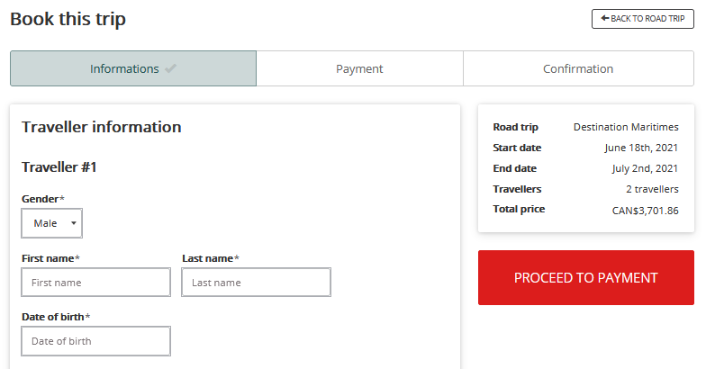Click the Destination Maritimes road trip value
This screenshot has height=369, width=706.
(626, 128)
